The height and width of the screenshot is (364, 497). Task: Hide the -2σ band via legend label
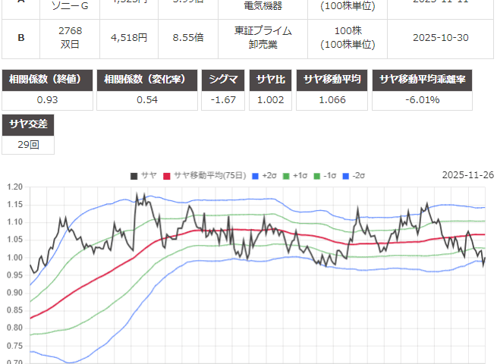pyautogui.click(x=358, y=176)
